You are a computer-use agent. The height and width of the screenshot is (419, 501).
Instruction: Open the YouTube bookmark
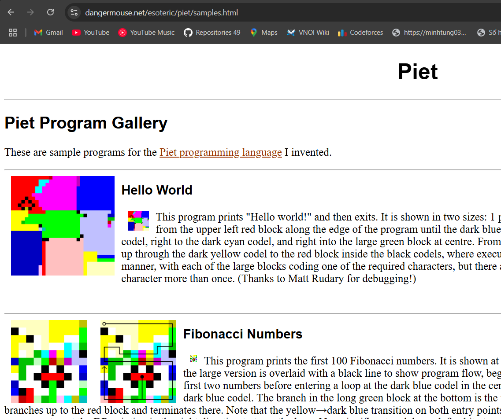tap(91, 33)
